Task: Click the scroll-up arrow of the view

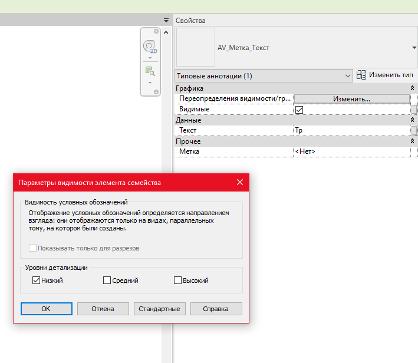Action: coord(166,32)
